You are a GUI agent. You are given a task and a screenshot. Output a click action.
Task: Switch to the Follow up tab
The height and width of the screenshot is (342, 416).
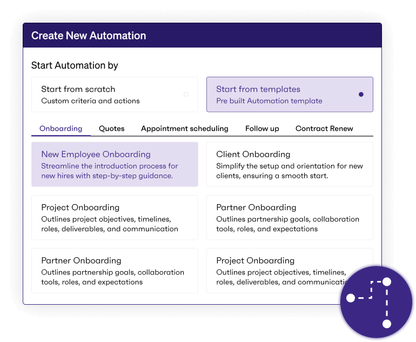(262, 129)
